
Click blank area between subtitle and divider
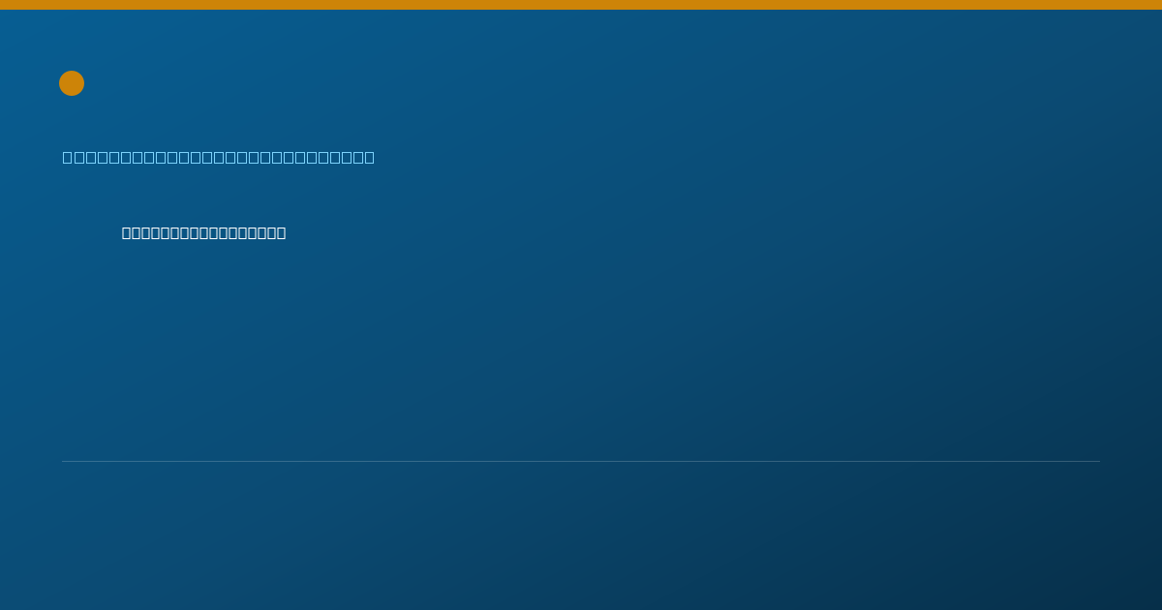581,349
